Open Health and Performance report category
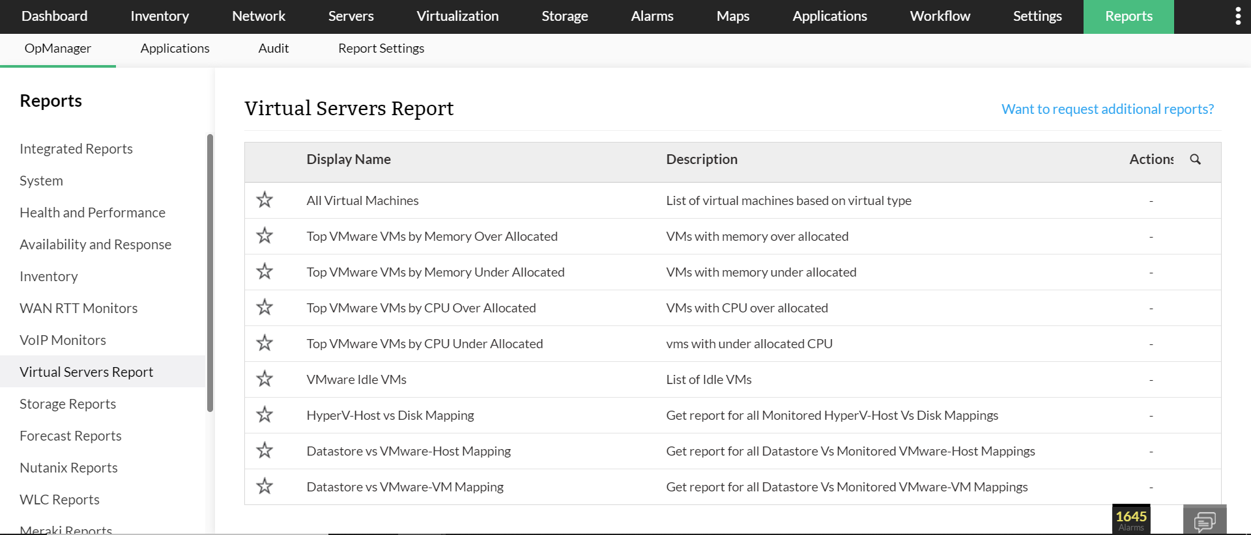Image resolution: width=1251 pixels, height=535 pixels. pos(93,213)
